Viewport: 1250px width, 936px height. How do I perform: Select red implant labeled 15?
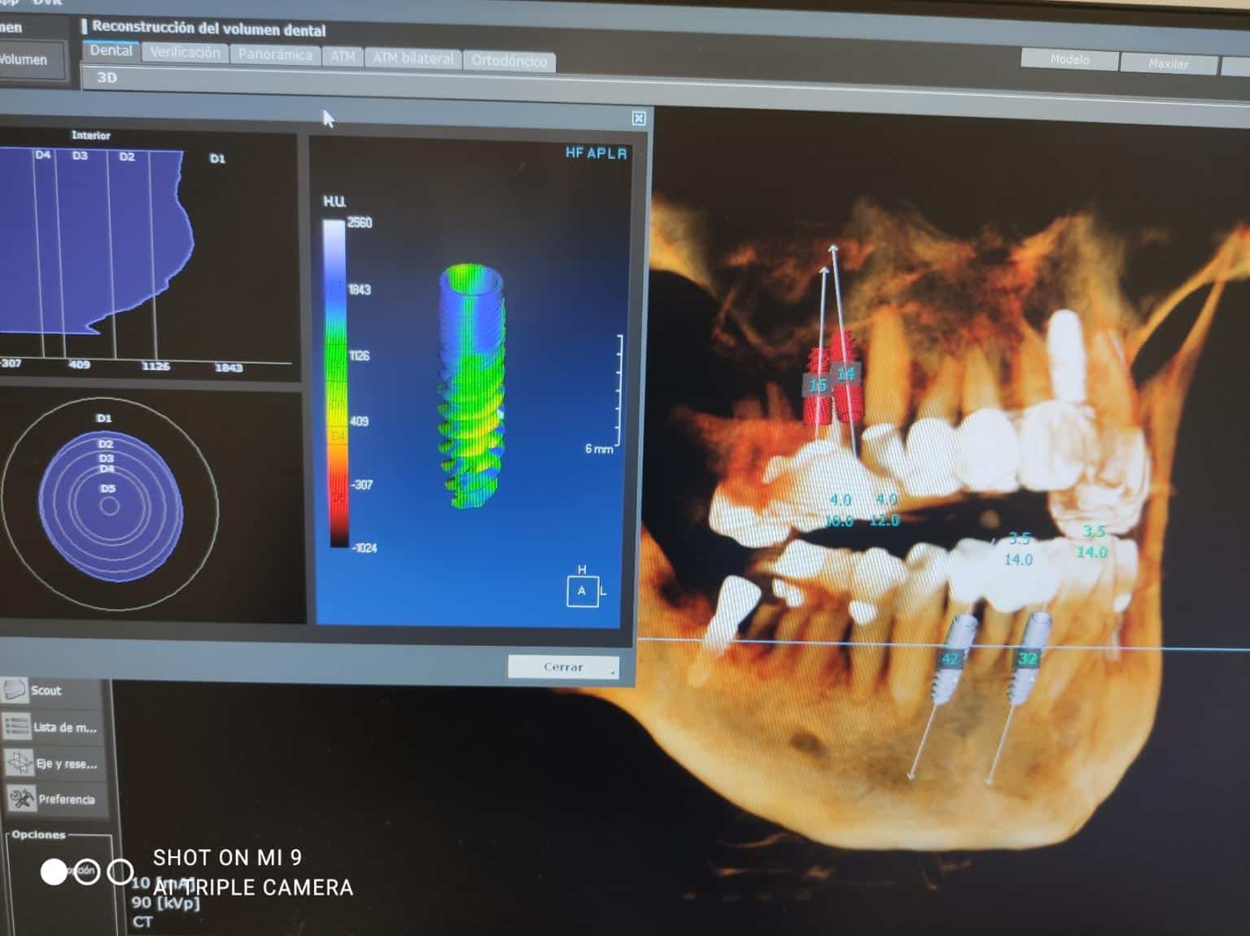(818, 385)
